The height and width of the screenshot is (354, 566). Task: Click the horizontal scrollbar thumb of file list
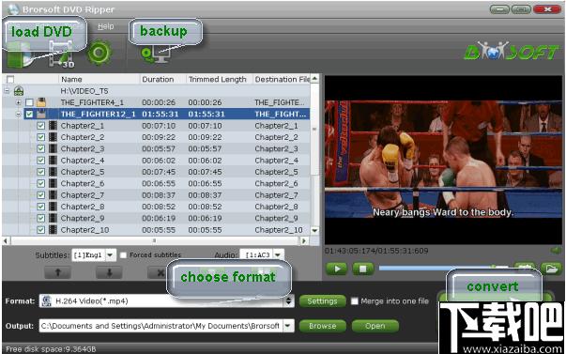click(x=154, y=240)
